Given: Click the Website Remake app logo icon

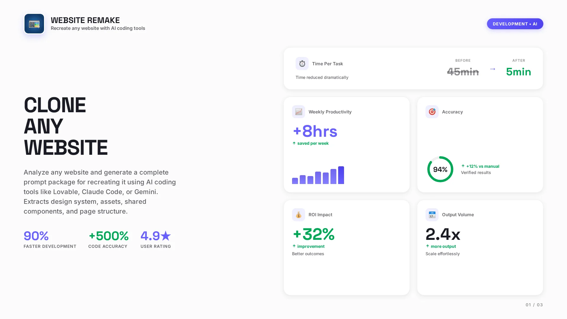Looking at the screenshot, I should [x=34, y=24].
